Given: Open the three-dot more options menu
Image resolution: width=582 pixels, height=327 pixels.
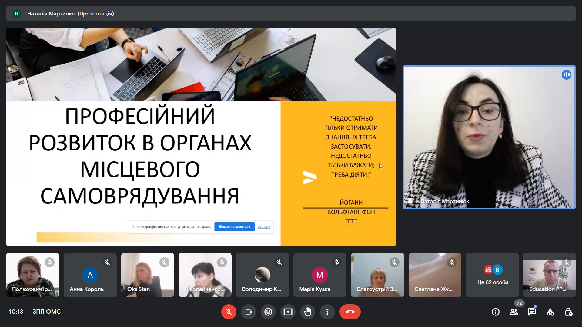Looking at the screenshot, I should pos(327,312).
